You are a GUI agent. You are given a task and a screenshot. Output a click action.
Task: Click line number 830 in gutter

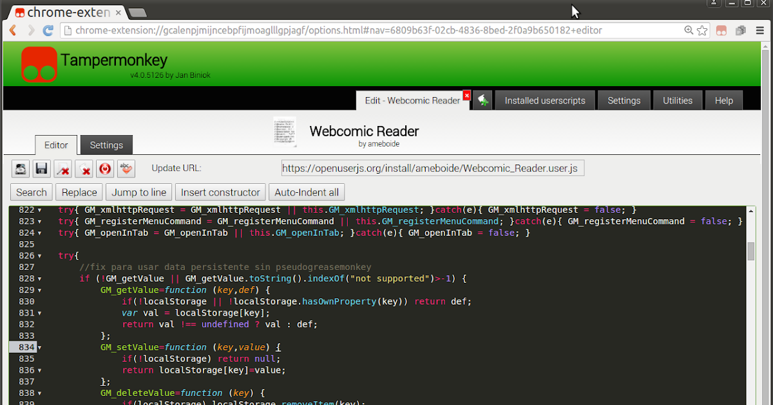point(26,301)
